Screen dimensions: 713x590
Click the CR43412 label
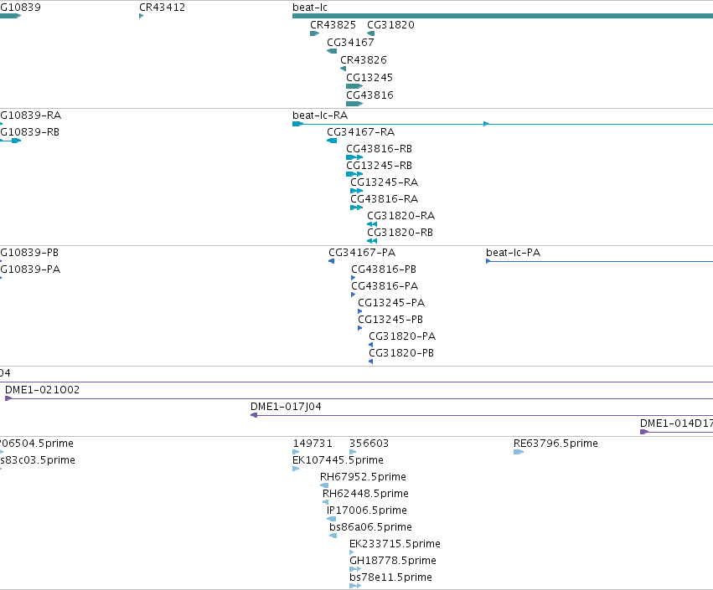click(162, 8)
